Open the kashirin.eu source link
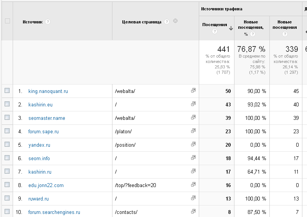The width and height of the screenshot is (307, 217). click(40, 105)
